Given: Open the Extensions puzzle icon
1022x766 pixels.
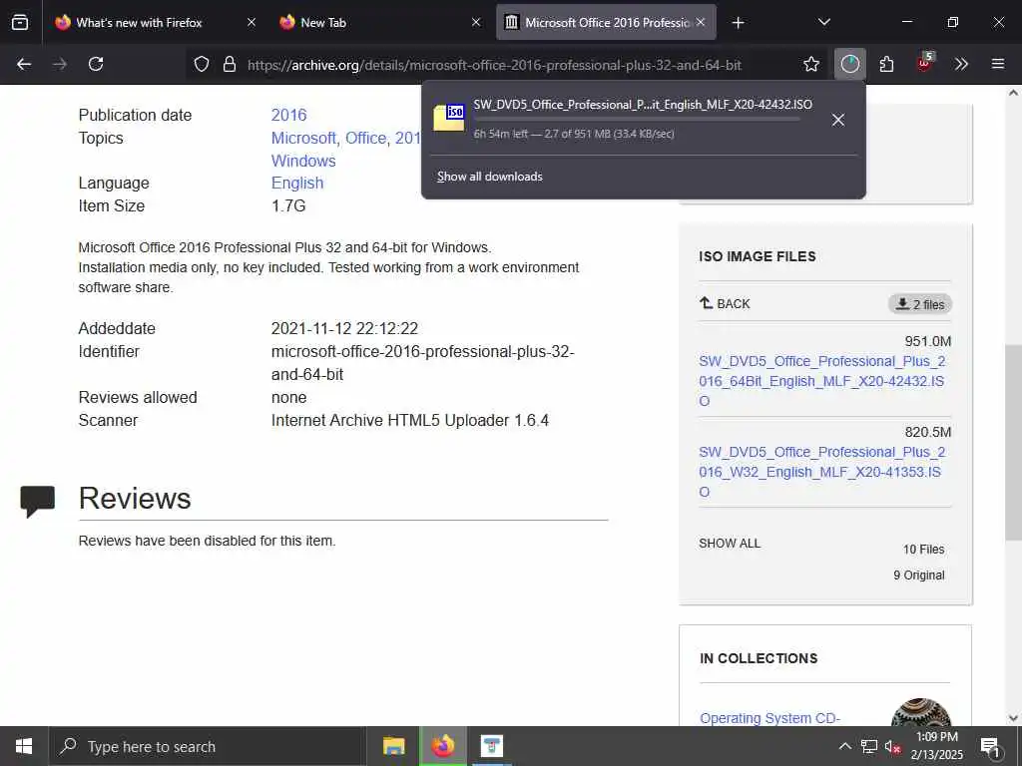Looking at the screenshot, I should point(886,64).
